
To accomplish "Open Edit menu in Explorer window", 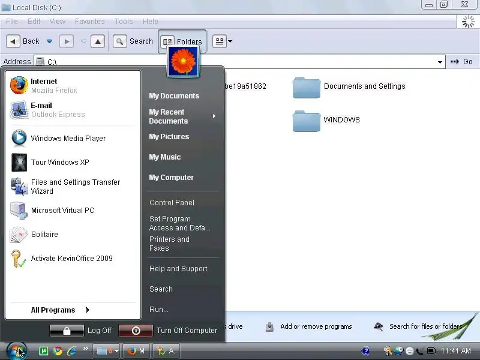I will pos(34,22).
